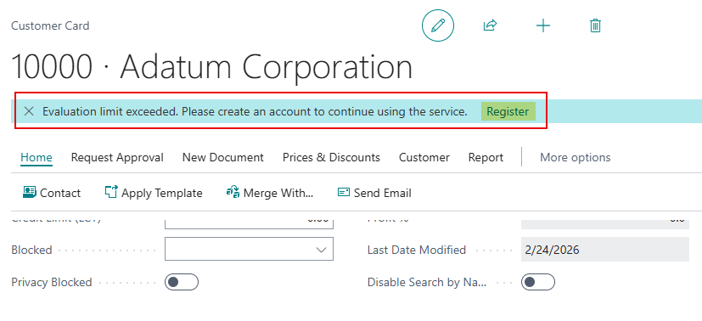Show More options
This screenshot has width=702, height=321.
(x=576, y=158)
